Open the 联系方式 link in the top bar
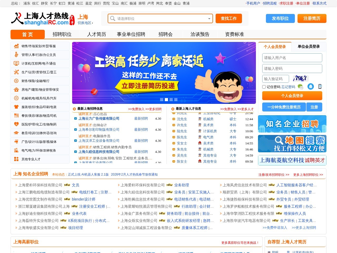Screen dimensions: 337x253 pyautogui.click(x=319, y=3)
